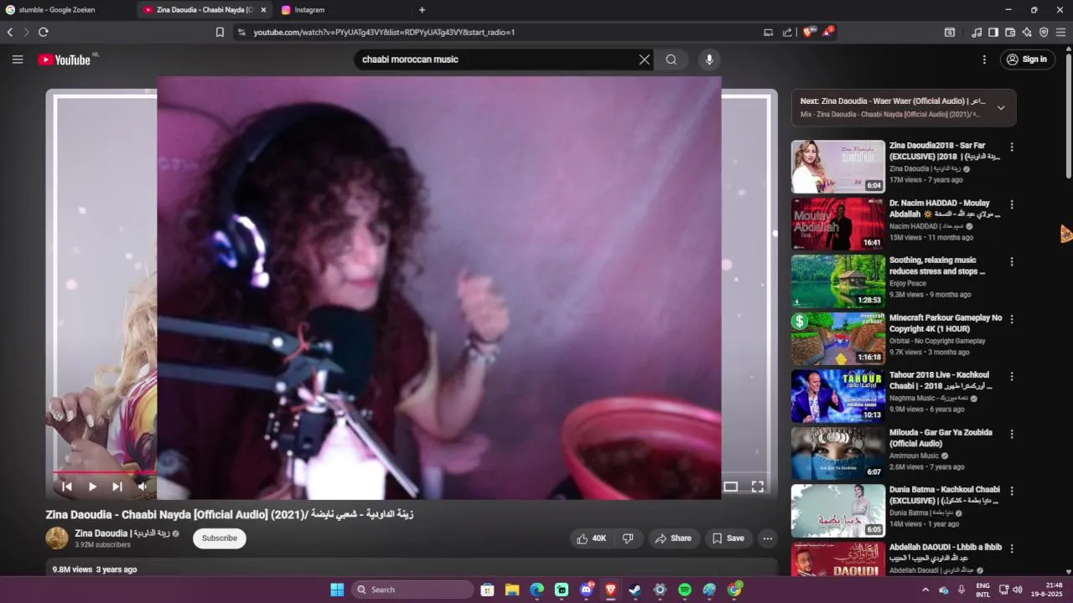Image resolution: width=1073 pixels, height=603 pixels.
Task: Close the Zina Daoudia tab
Action: (263, 10)
